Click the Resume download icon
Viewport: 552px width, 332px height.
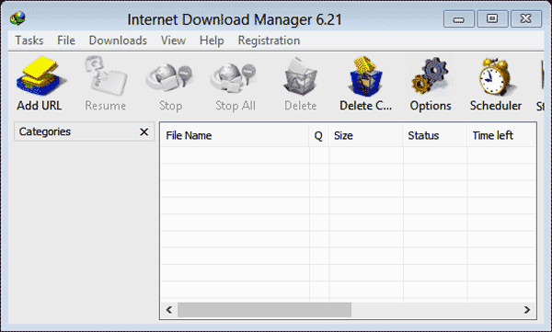(x=106, y=75)
